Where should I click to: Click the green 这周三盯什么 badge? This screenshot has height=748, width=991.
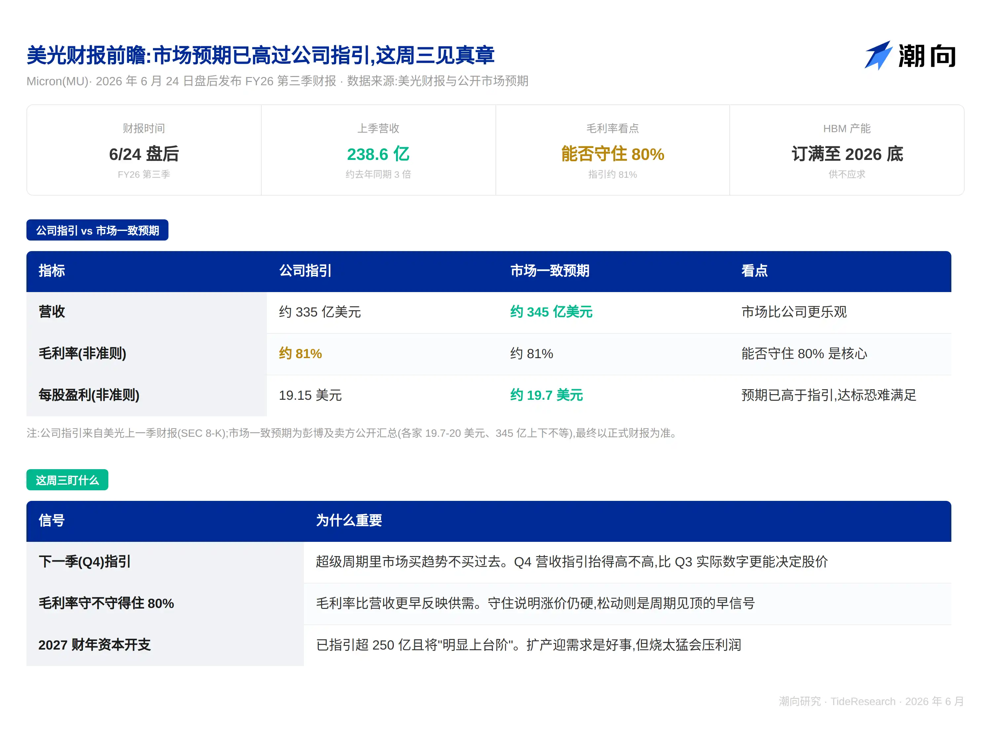click(67, 480)
